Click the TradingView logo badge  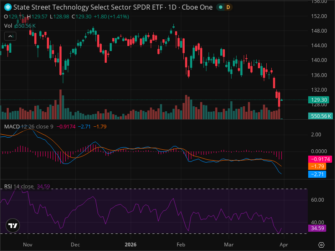pyautogui.click(x=13, y=225)
